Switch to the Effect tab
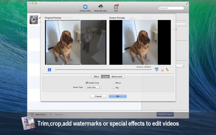 pos(96,77)
